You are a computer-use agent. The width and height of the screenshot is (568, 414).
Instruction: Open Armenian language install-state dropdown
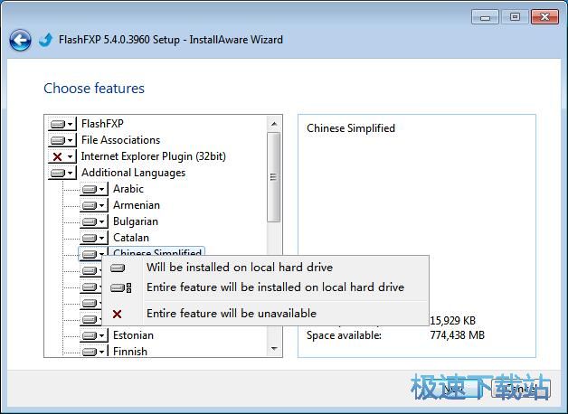coord(94,205)
